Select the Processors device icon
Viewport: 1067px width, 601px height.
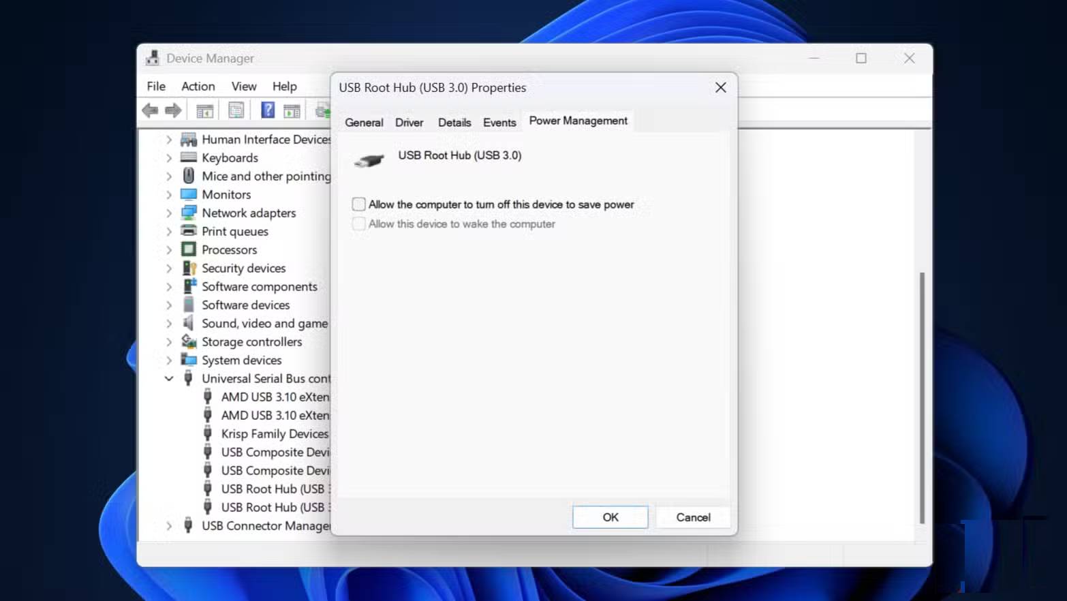coord(189,249)
